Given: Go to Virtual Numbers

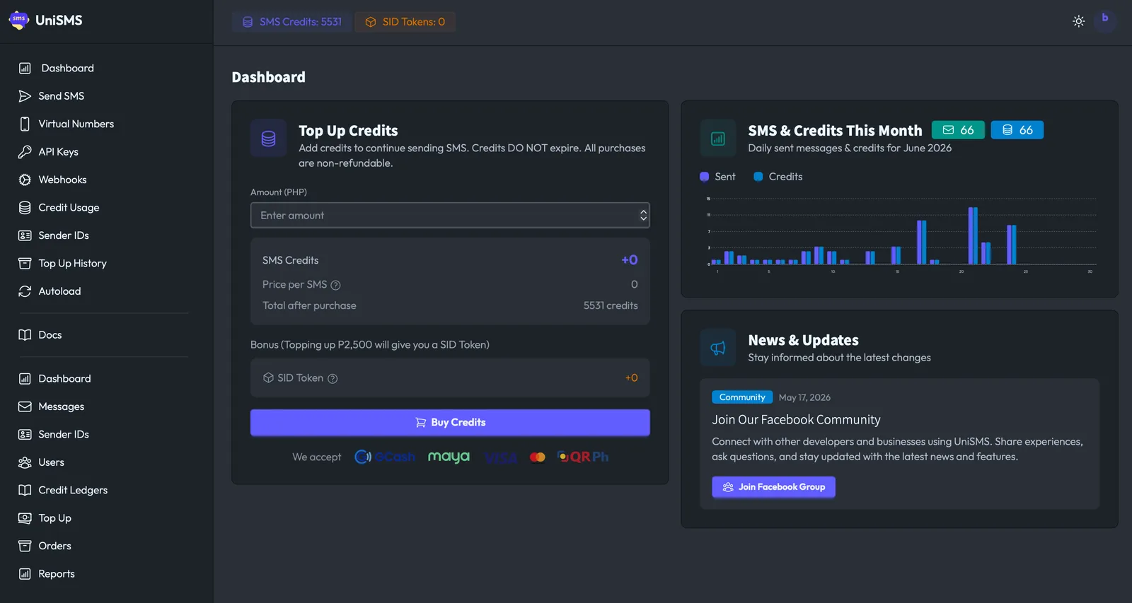Looking at the screenshot, I should pyautogui.click(x=67, y=124).
